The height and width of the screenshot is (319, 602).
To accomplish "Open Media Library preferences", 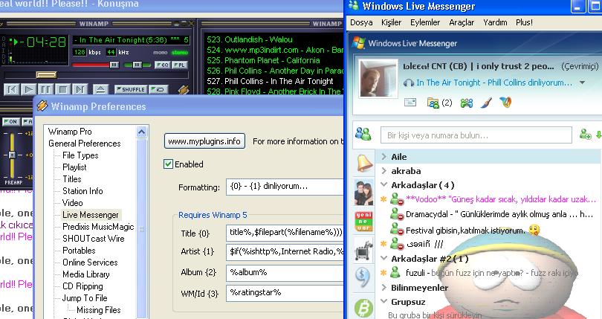I will pos(86,274).
